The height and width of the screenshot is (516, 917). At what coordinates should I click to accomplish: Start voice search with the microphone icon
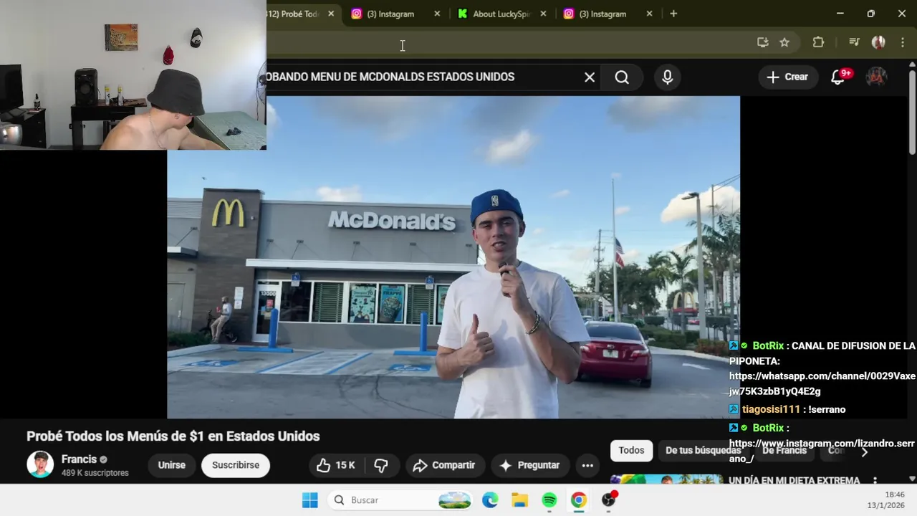(x=668, y=77)
